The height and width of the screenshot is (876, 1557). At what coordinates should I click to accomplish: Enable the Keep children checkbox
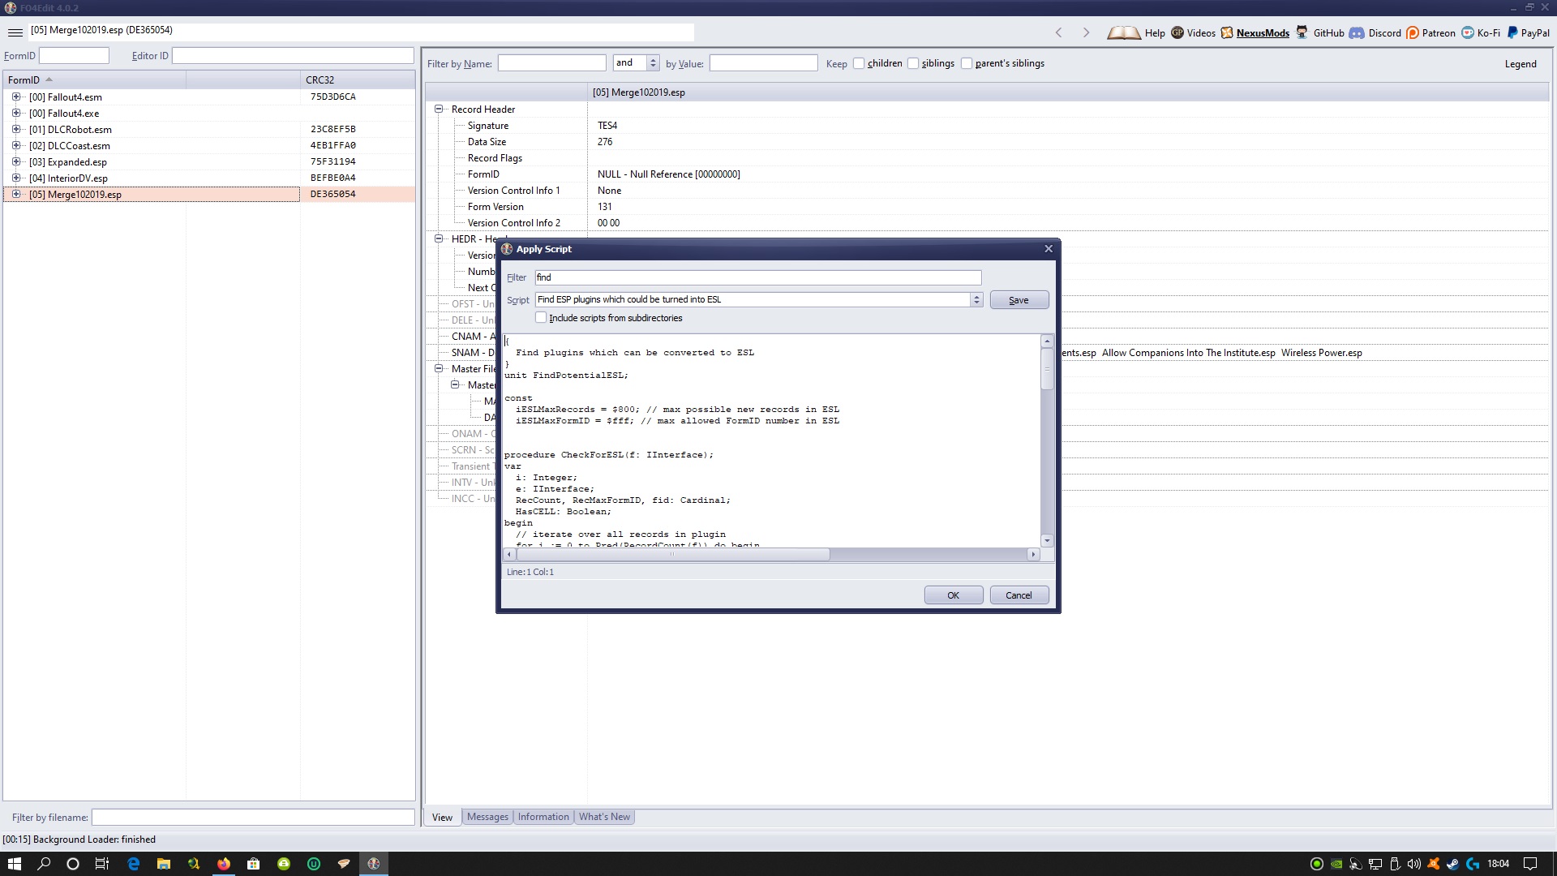pos(859,63)
